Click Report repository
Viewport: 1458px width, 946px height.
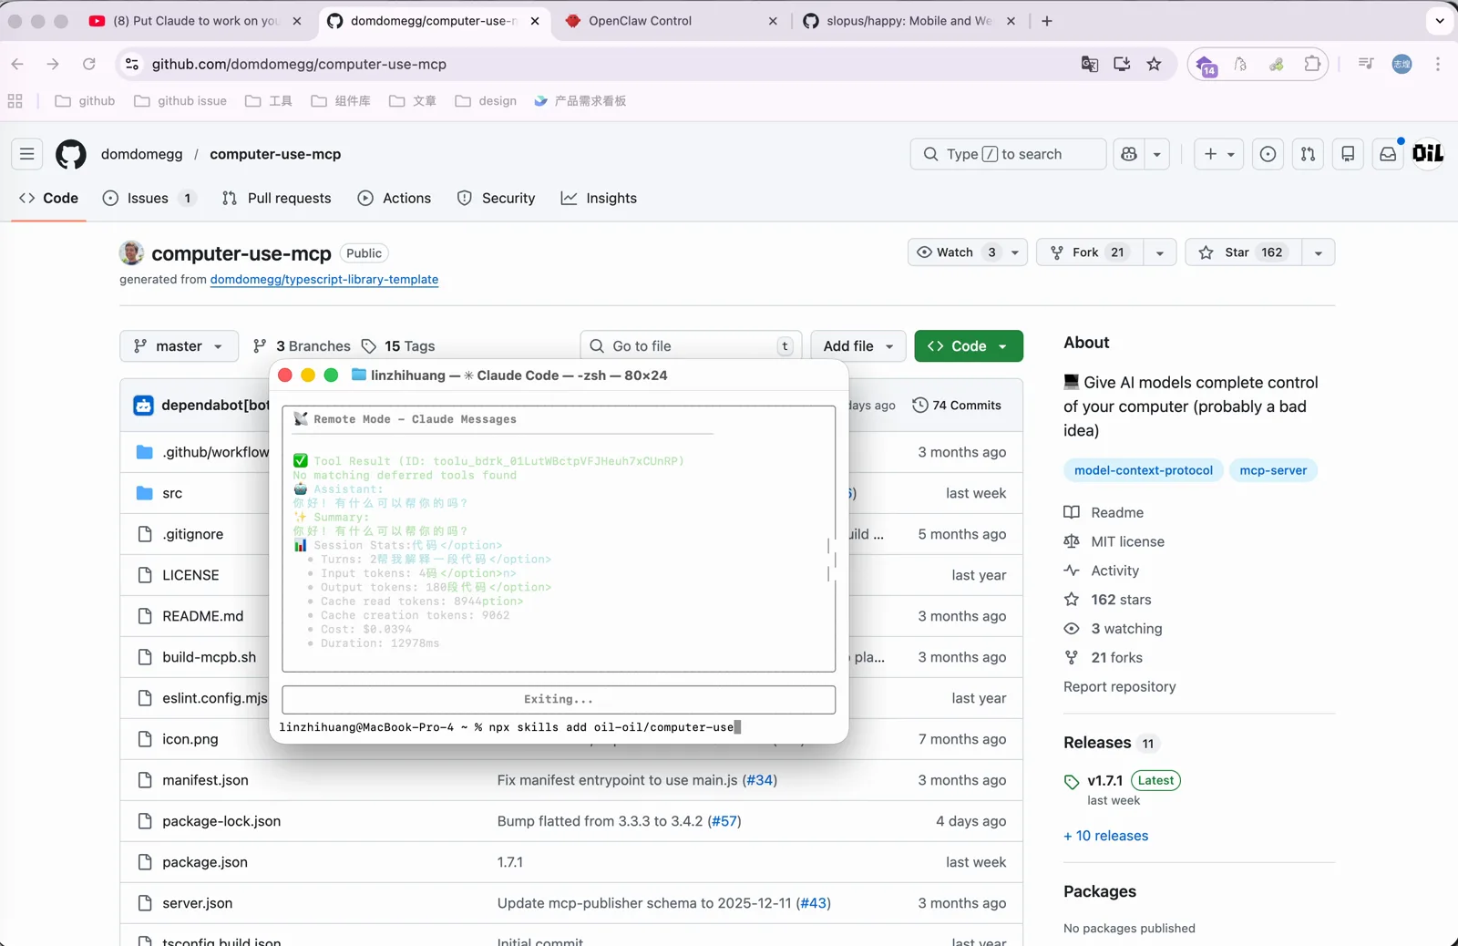point(1120,687)
